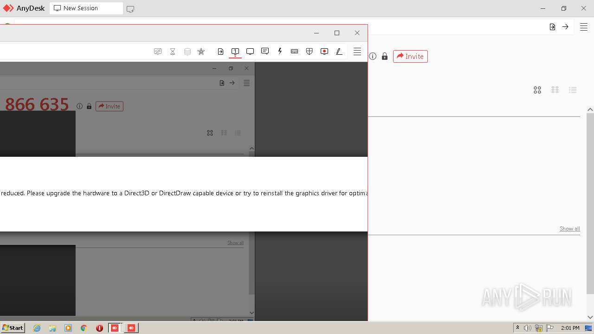Open the session window hamburger menu
Viewport: 594px width, 334px height.
coord(357,51)
